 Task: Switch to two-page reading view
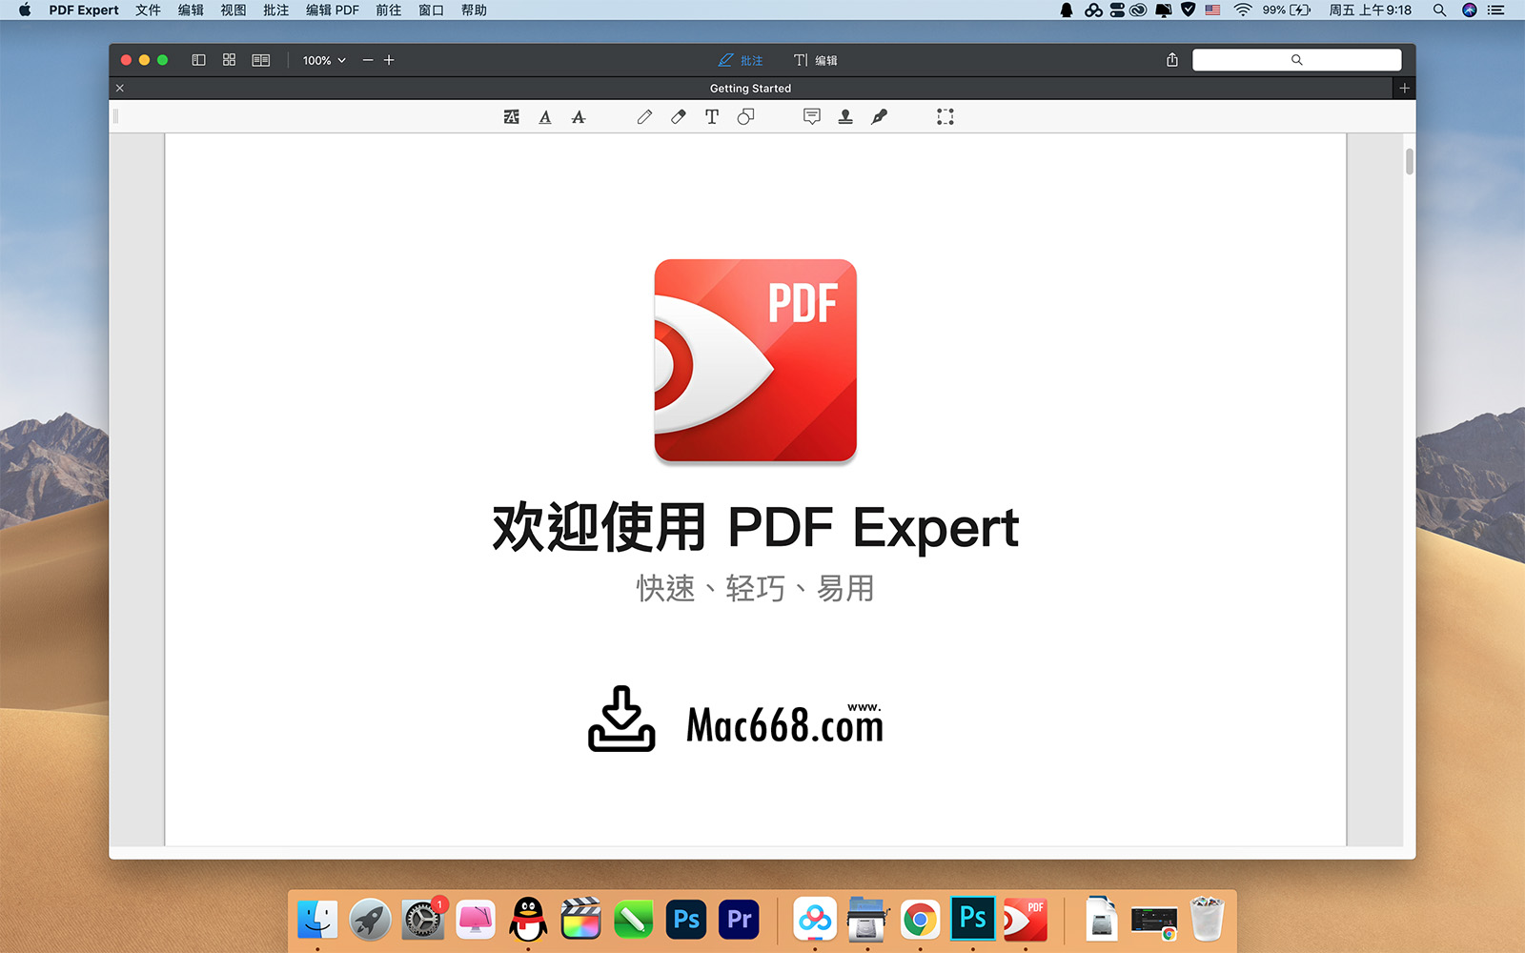click(260, 60)
